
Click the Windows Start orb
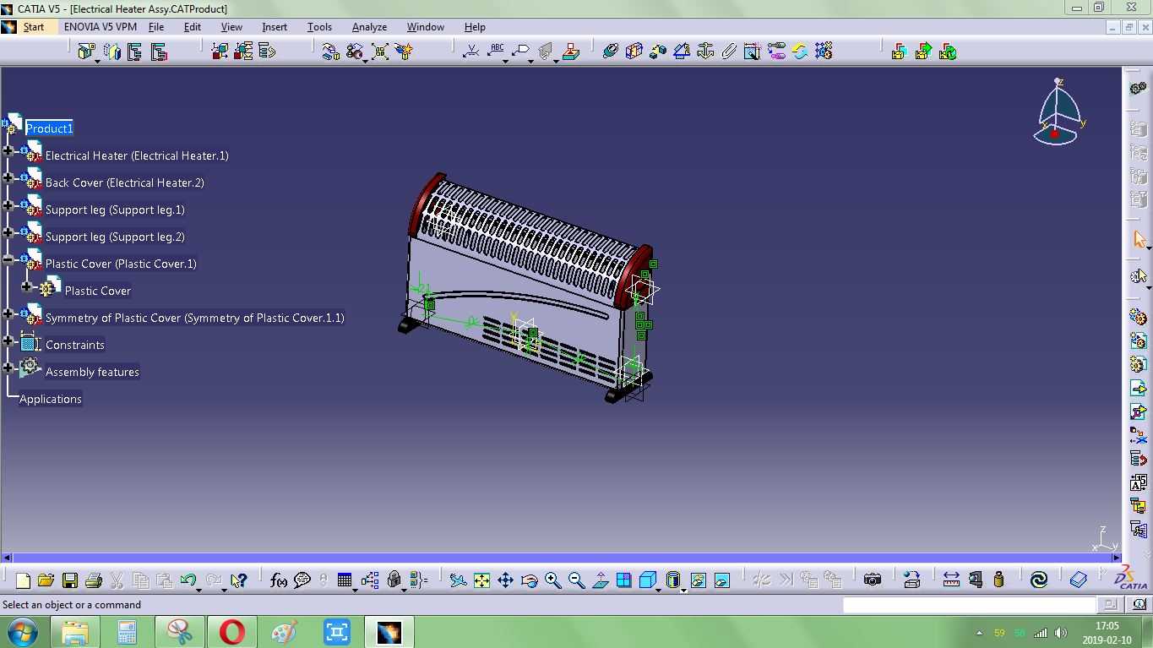tap(22, 632)
